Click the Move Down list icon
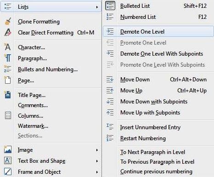The image size is (214, 177). tap(110, 80)
